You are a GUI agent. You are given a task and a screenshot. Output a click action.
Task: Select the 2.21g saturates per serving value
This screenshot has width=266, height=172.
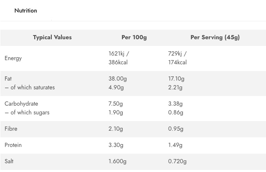[x=175, y=87]
